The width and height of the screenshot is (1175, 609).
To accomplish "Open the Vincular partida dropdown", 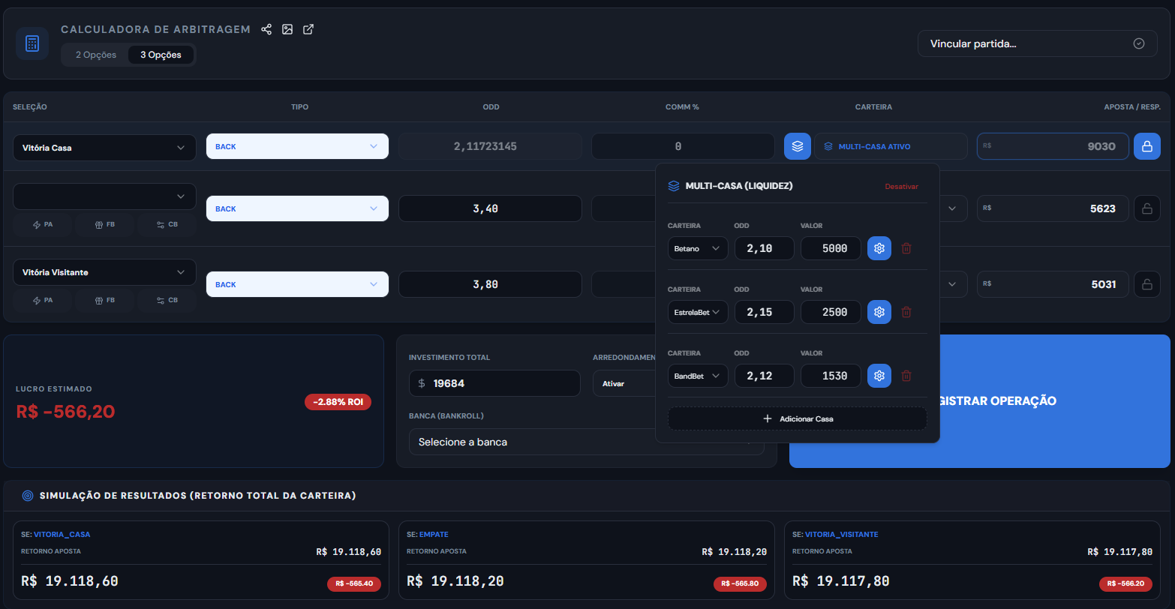I will pyautogui.click(x=1037, y=43).
